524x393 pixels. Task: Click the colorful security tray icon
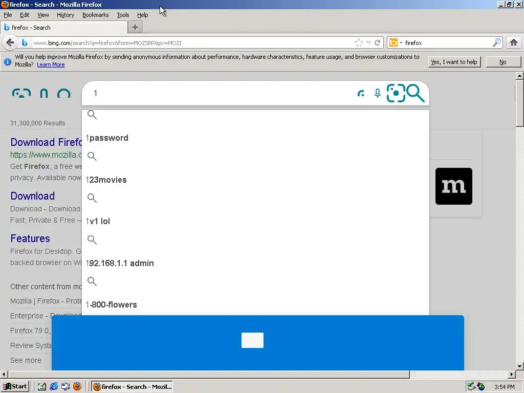(x=481, y=387)
